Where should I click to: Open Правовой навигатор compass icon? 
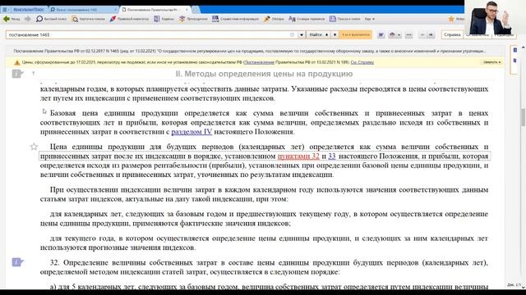tap(113, 19)
